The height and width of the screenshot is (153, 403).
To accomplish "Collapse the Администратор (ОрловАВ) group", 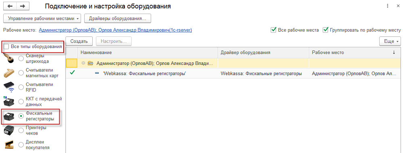I will (83, 63).
